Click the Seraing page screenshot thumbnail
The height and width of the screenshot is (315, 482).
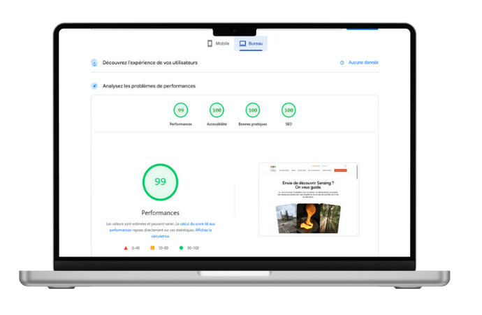coord(308,199)
